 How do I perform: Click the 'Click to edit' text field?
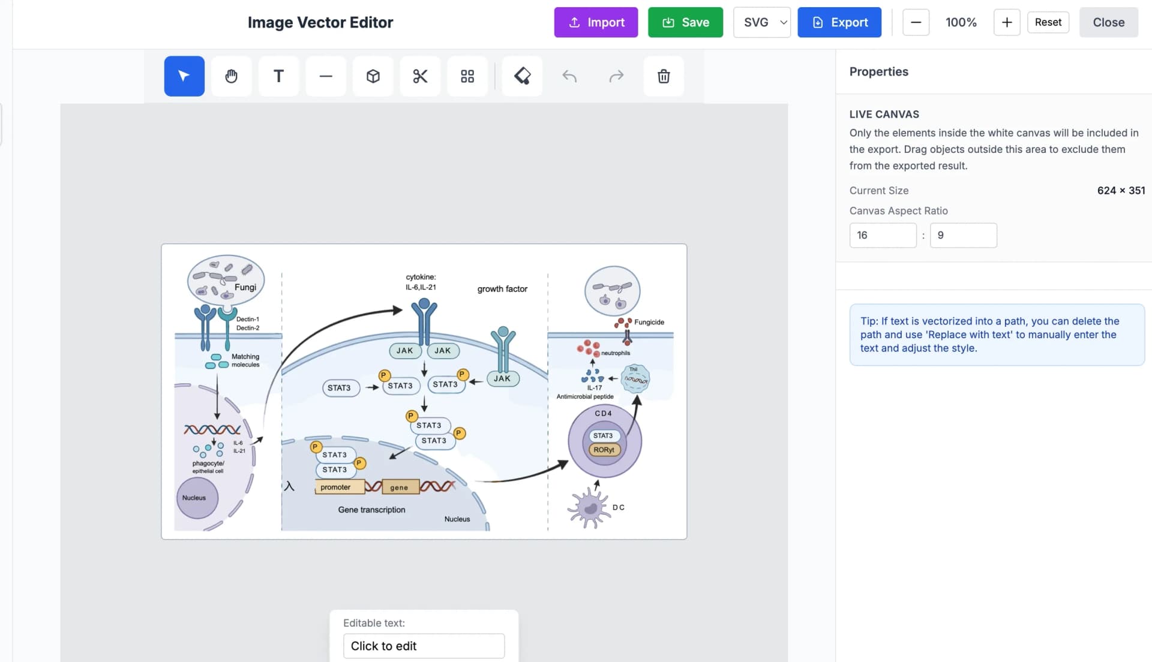point(424,646)
